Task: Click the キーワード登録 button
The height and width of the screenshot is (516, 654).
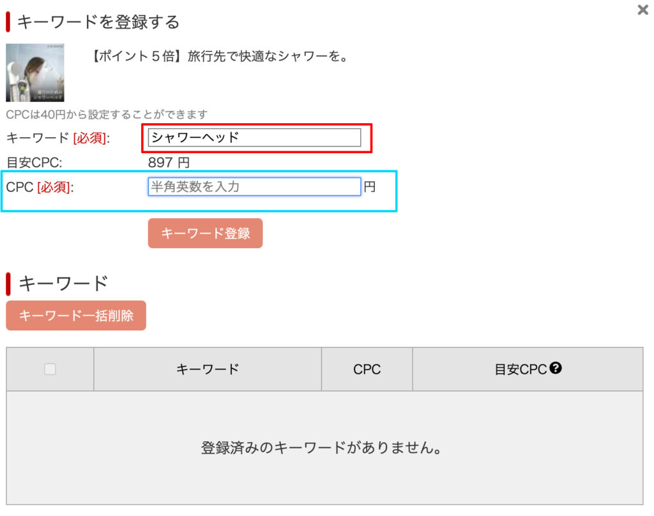Action: point(205,233)
